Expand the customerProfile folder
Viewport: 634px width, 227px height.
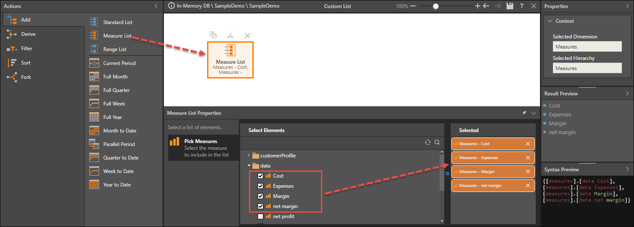click(249, 156)
